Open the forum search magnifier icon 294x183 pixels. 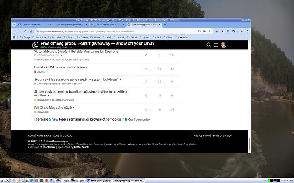coord(208,45)
